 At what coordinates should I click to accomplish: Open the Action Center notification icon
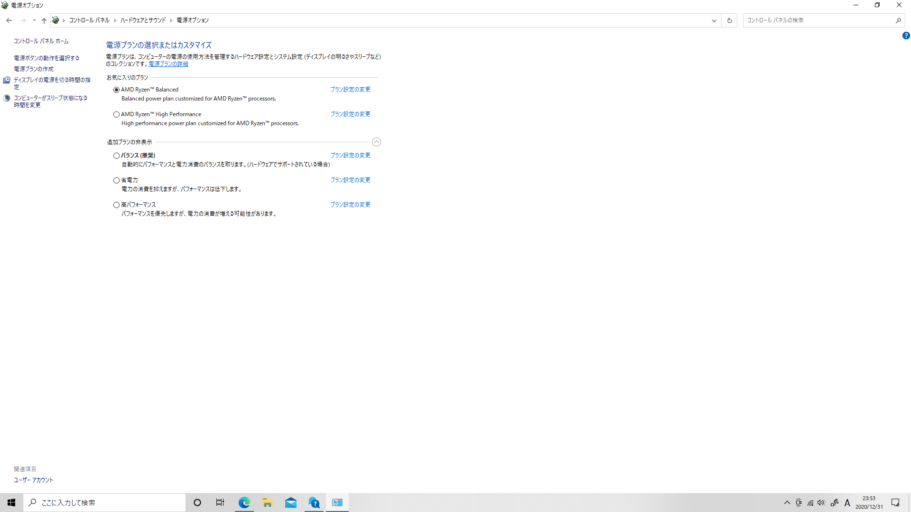click(x=895, y=503)
